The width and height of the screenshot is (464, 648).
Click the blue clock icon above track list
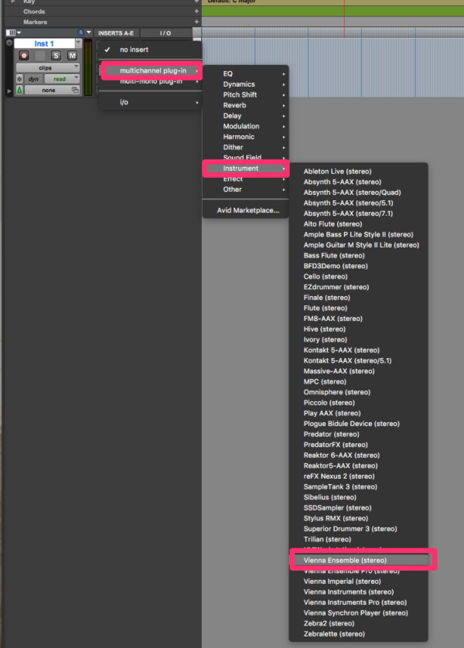click(x=80, y=32)
